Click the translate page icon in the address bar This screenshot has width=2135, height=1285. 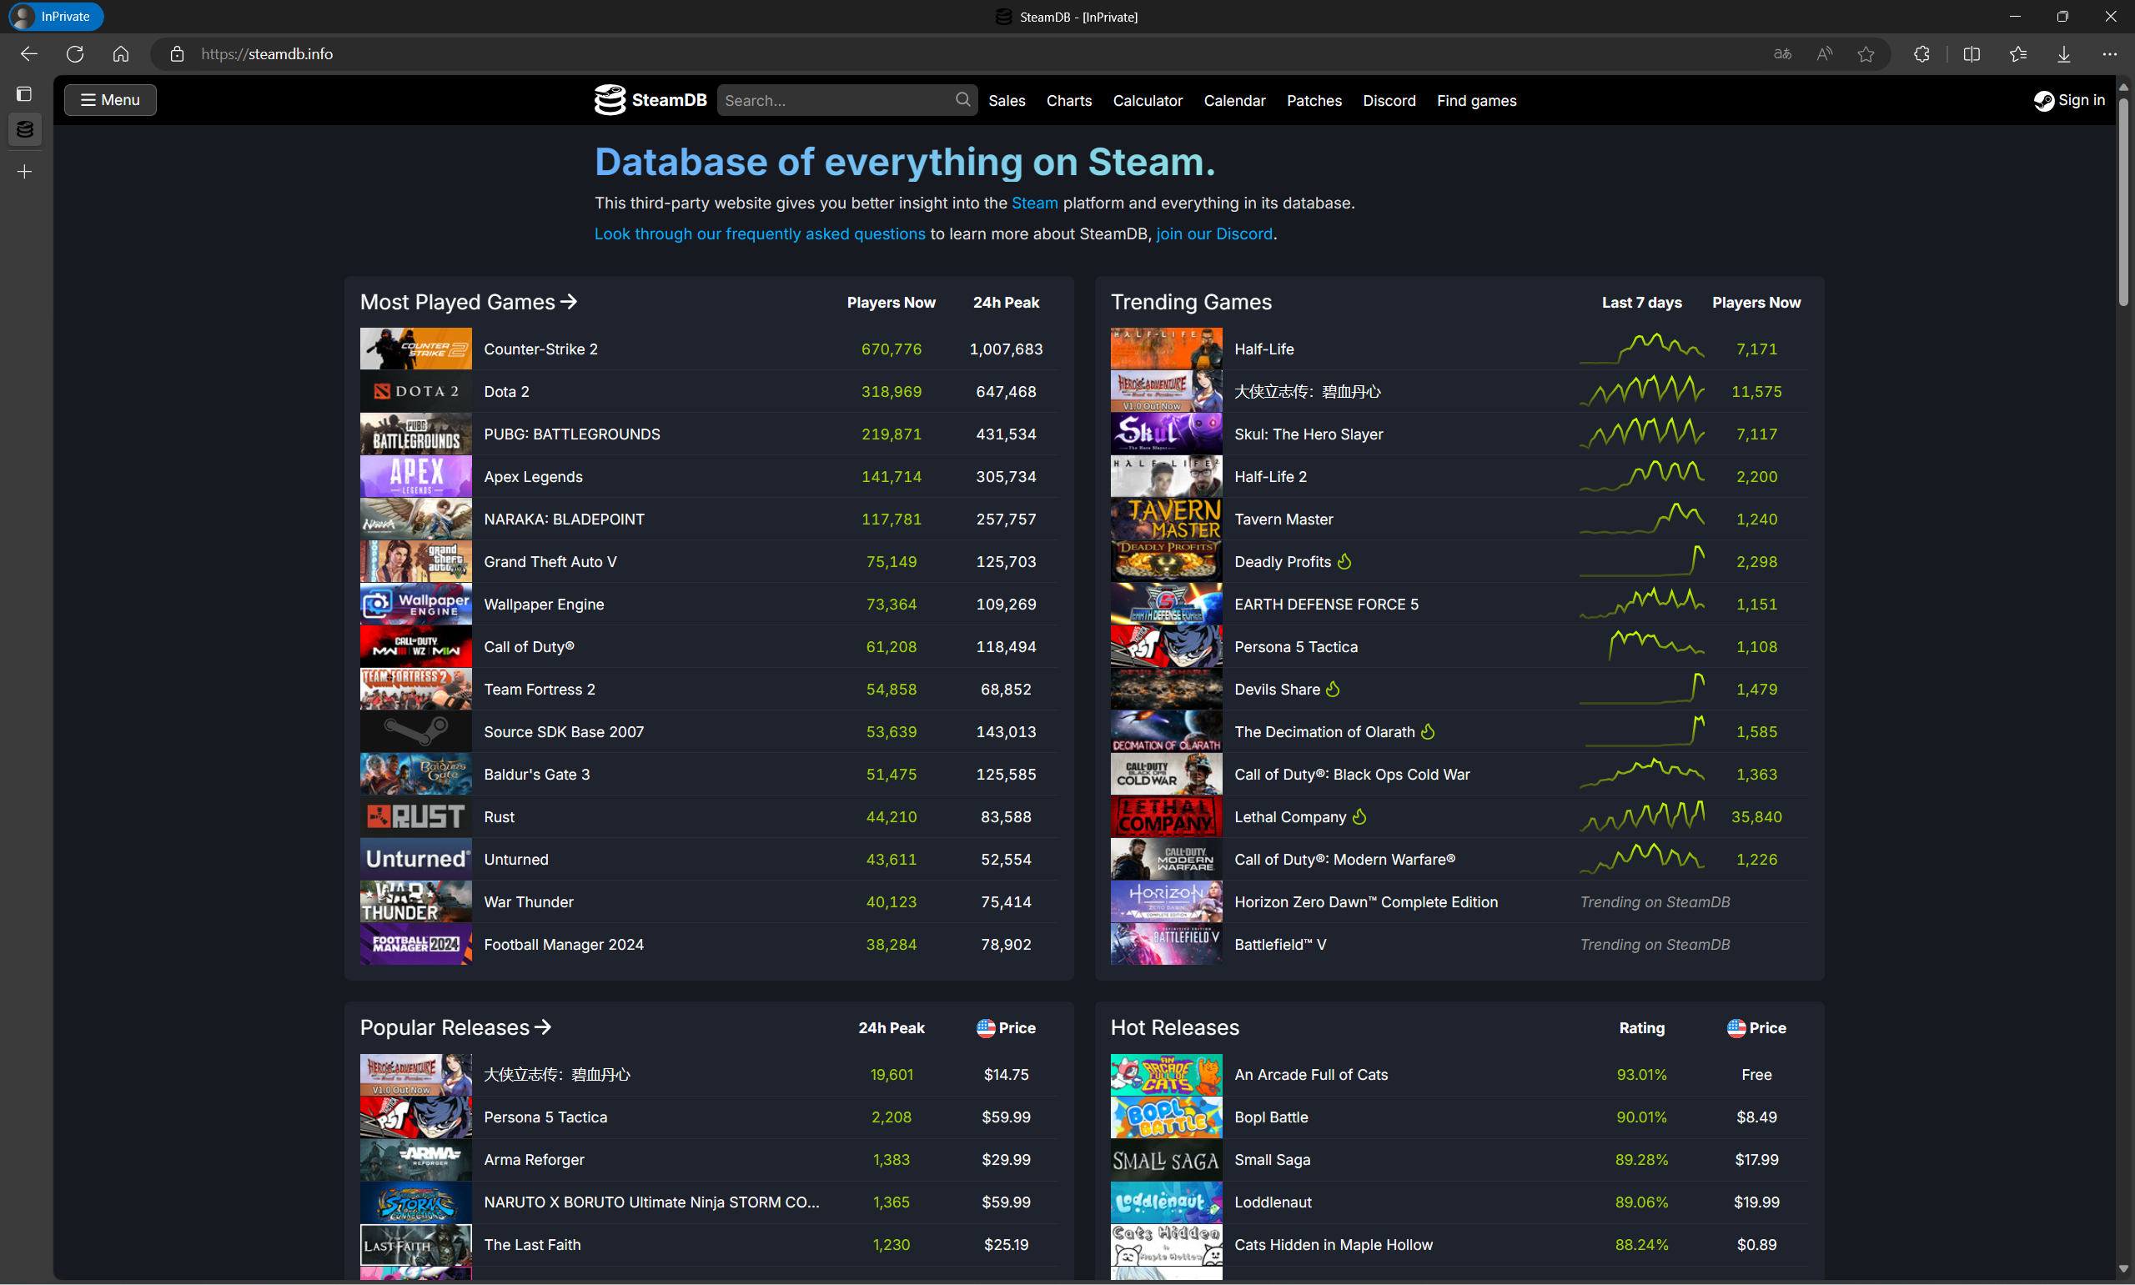[x=1781, y=53]
